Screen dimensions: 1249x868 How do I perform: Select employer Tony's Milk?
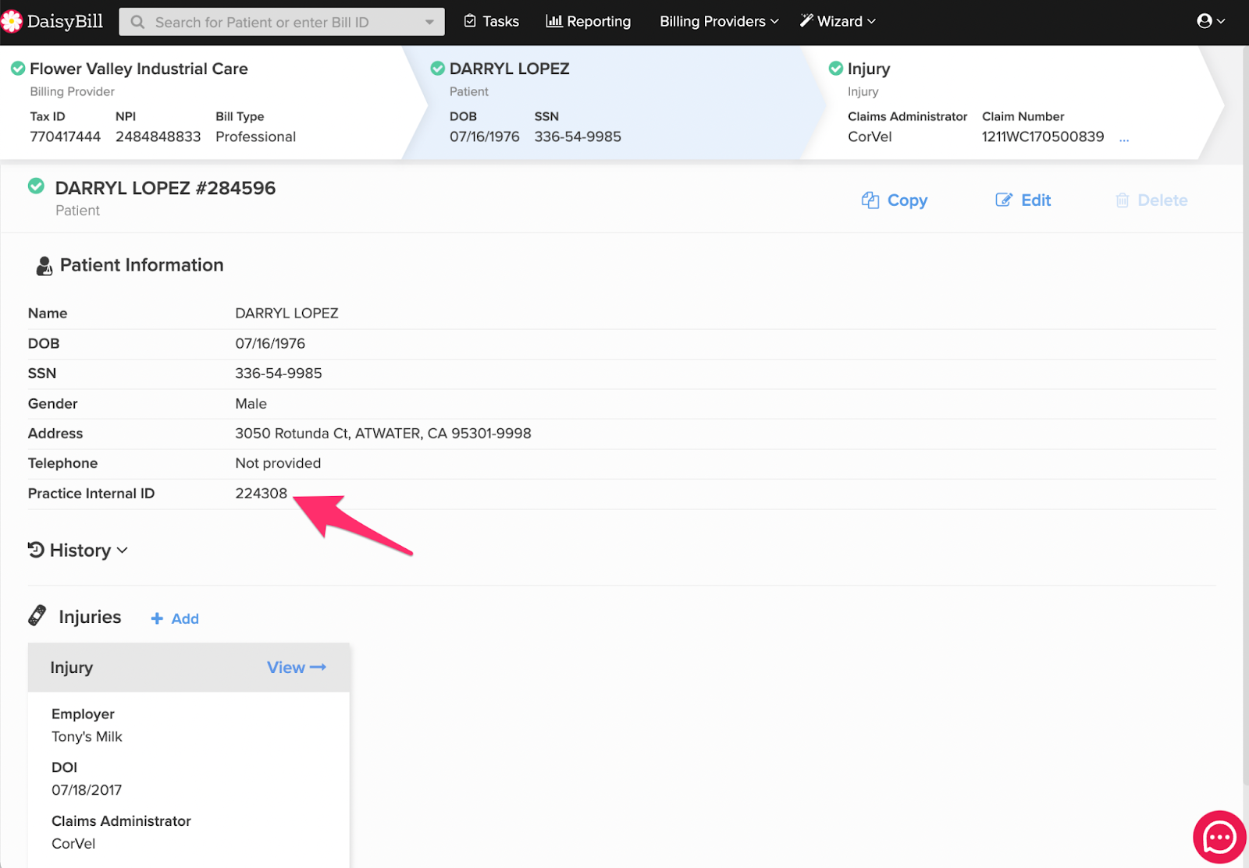click(87, 737)
